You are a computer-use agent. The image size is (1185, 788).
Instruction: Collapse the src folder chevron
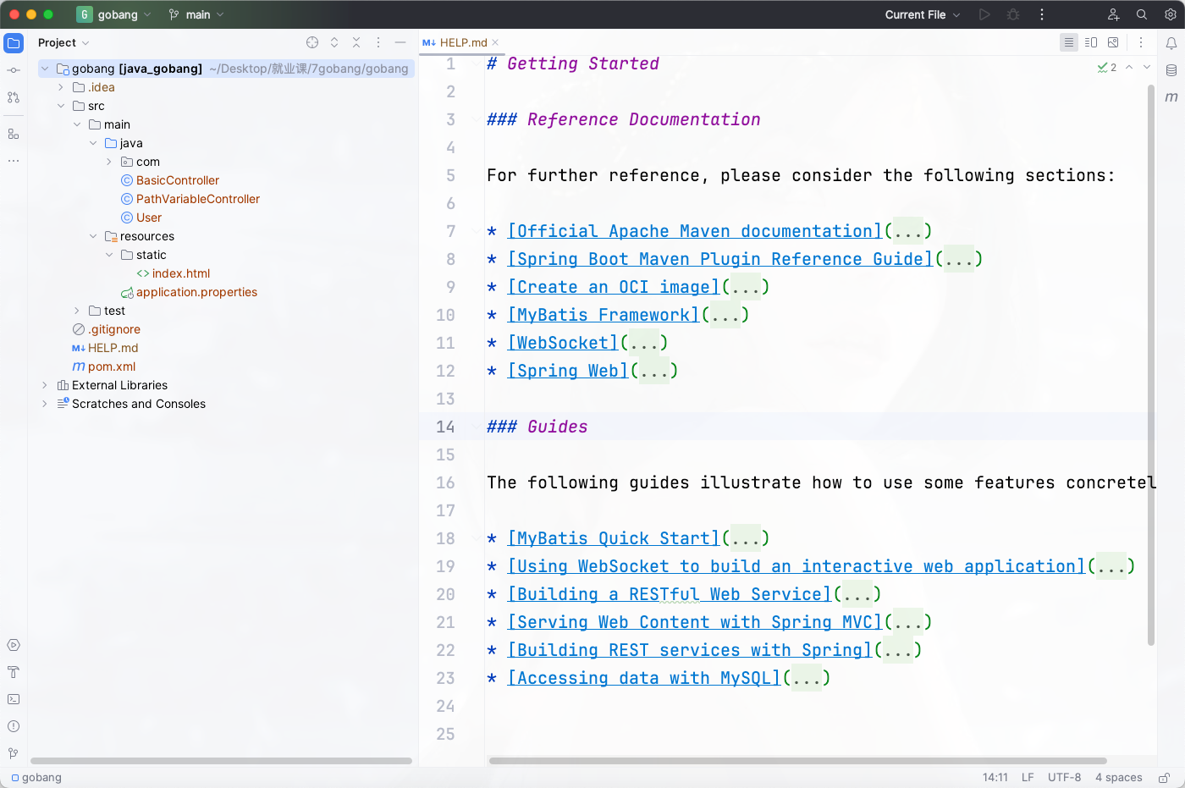tap(61, 106)
